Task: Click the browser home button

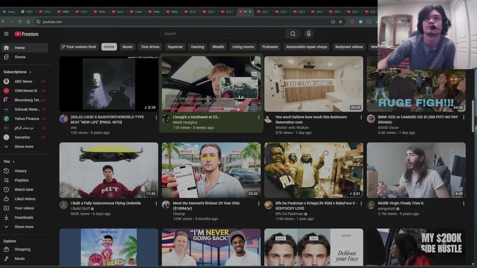Action: coord(28,22)
